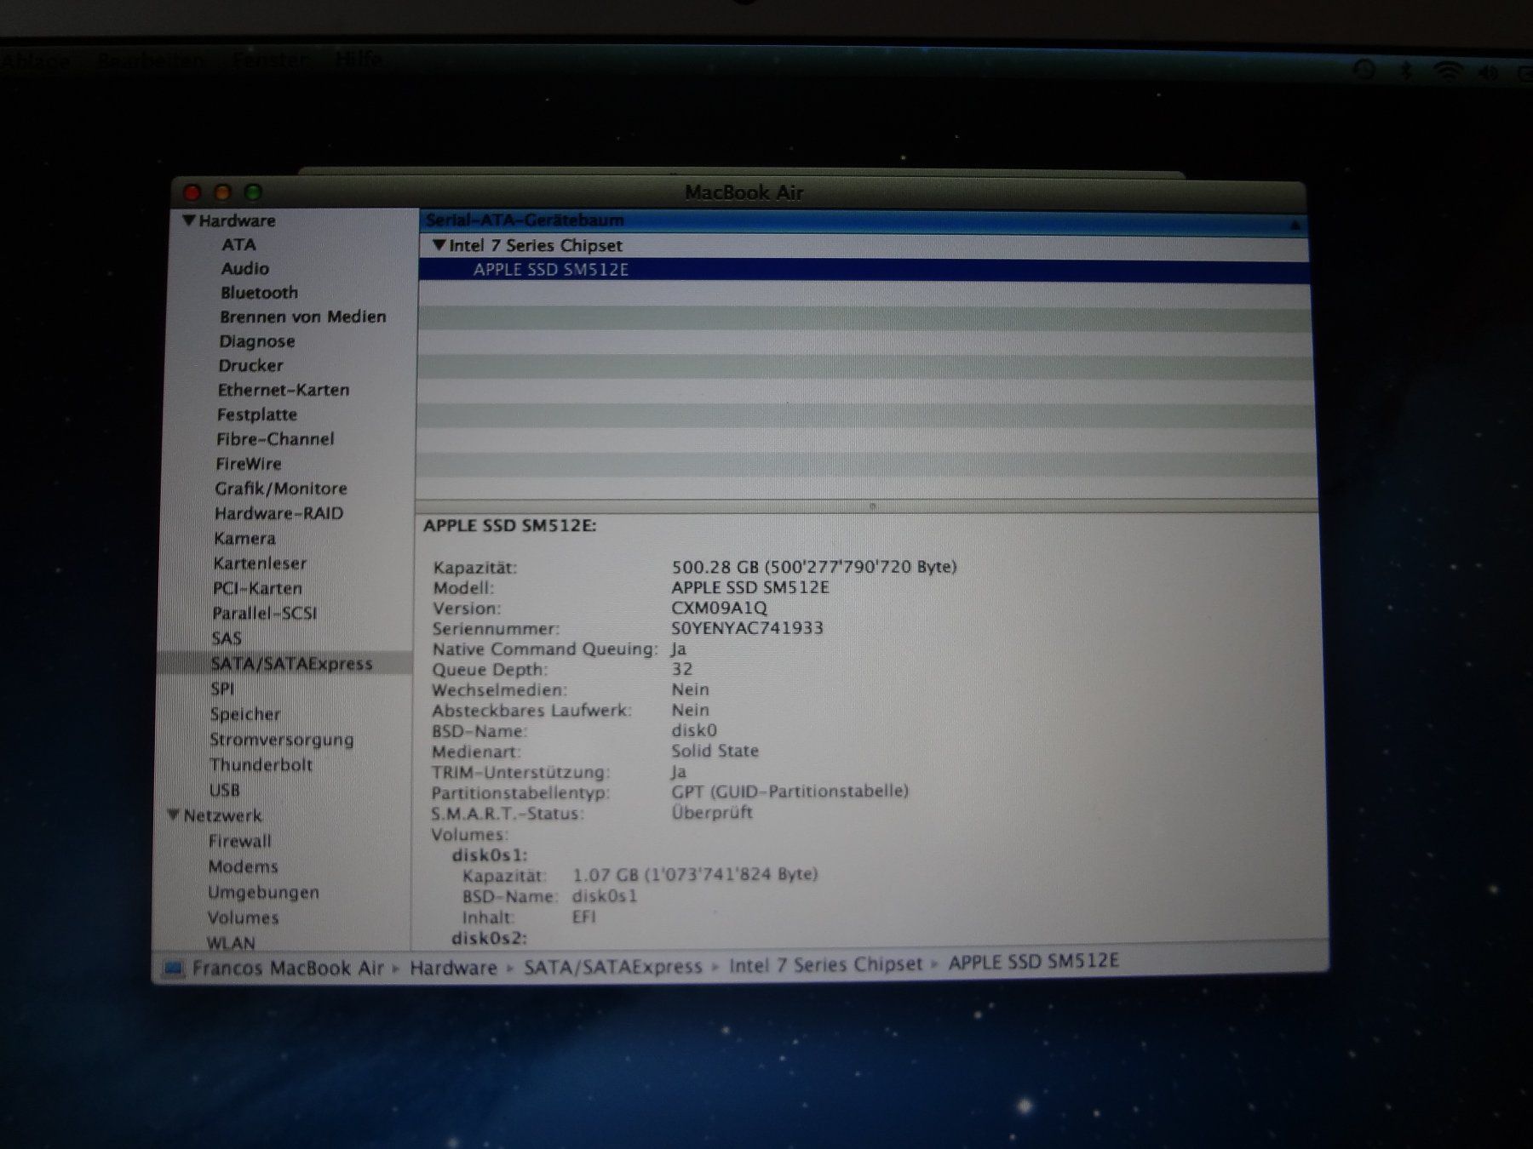Viewport: 1533px width, 1149px height.
Task: Open the Fenster menu
Action: tap(270, 60)
